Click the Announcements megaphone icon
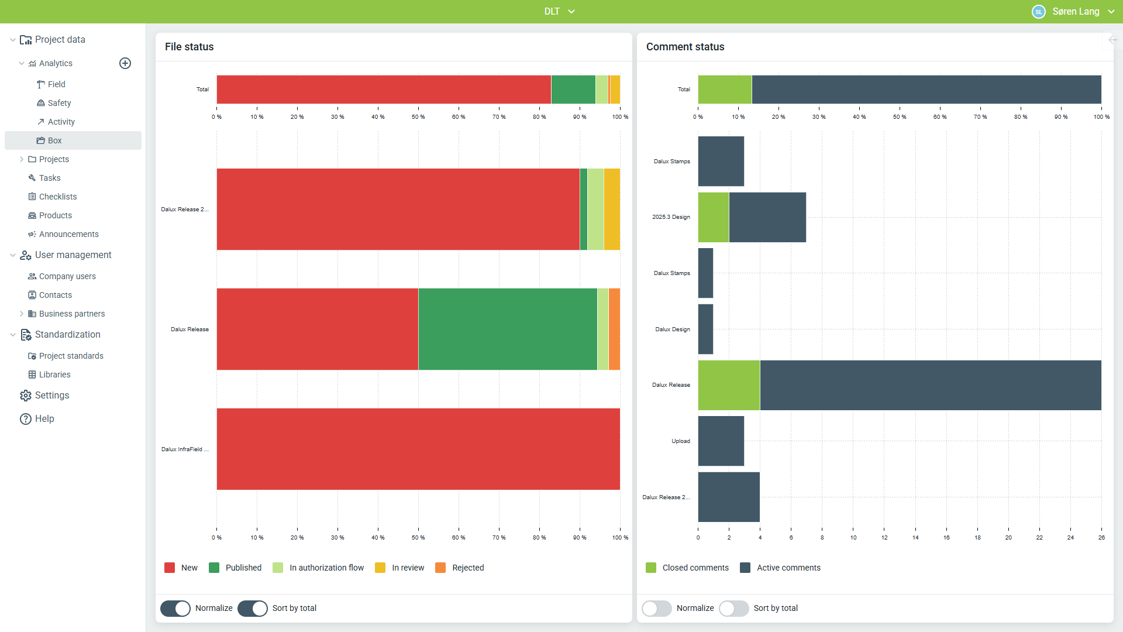This screenshot has width=1123, height=632. coord(32,234)
